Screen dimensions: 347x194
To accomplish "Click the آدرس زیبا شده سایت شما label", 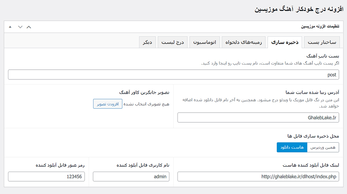I will pyautogui.click(x=312, y=92).
